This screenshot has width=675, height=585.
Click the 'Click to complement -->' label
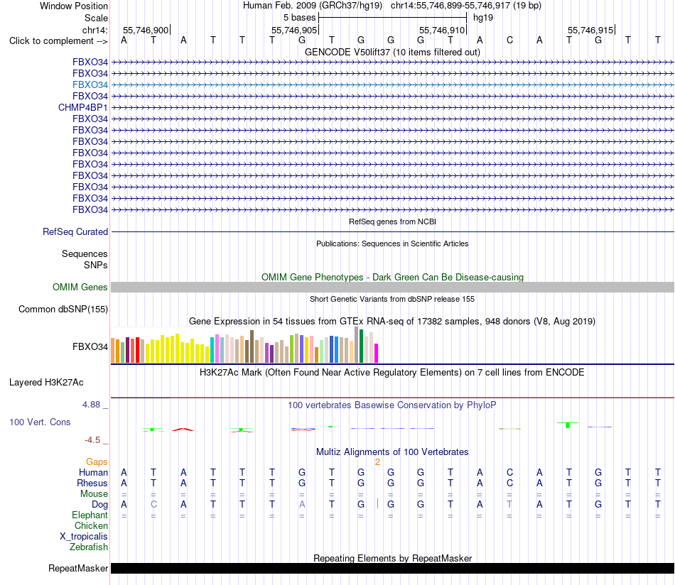(58, 41)
